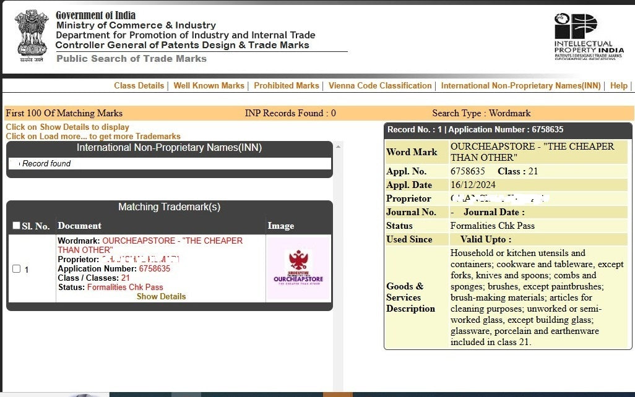Go to Prohibited Marks

click(286, 86)
